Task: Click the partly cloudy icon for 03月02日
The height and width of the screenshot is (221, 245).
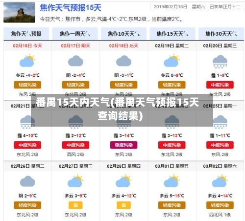Action: [x=220, y=181]
